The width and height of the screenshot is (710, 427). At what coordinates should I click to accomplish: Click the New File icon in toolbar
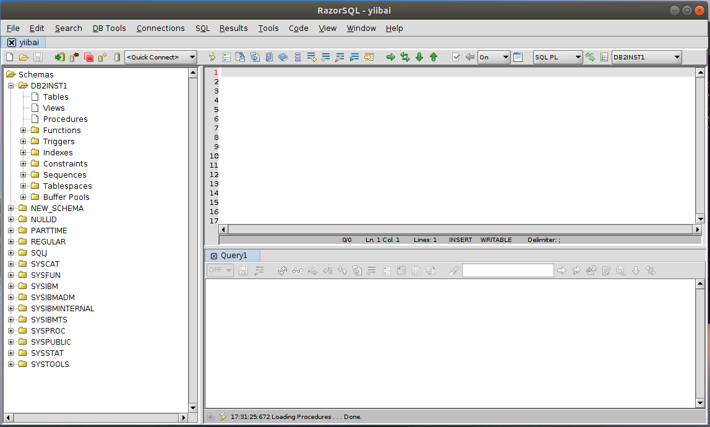pos(9,57)
